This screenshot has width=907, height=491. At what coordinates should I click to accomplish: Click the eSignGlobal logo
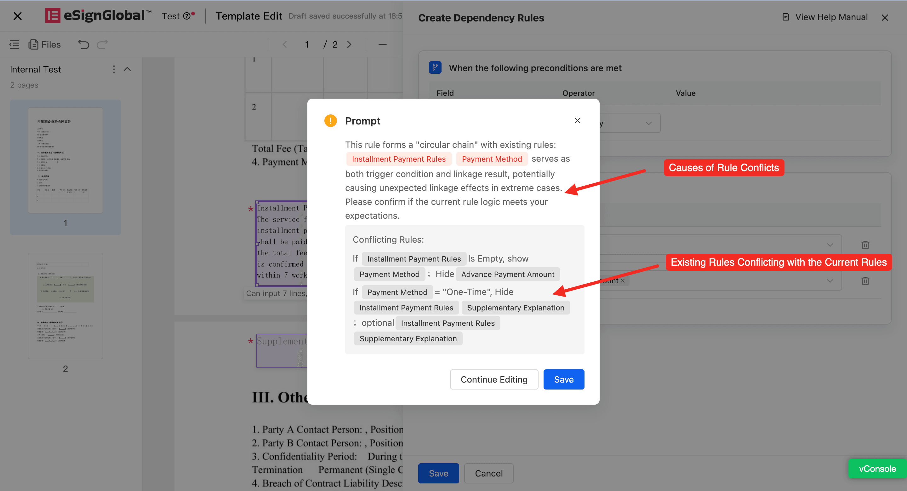[99, 15]
